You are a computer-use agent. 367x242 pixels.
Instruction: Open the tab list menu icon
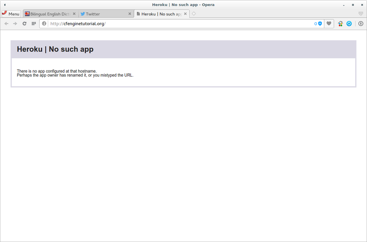click(x=361, y=14)
